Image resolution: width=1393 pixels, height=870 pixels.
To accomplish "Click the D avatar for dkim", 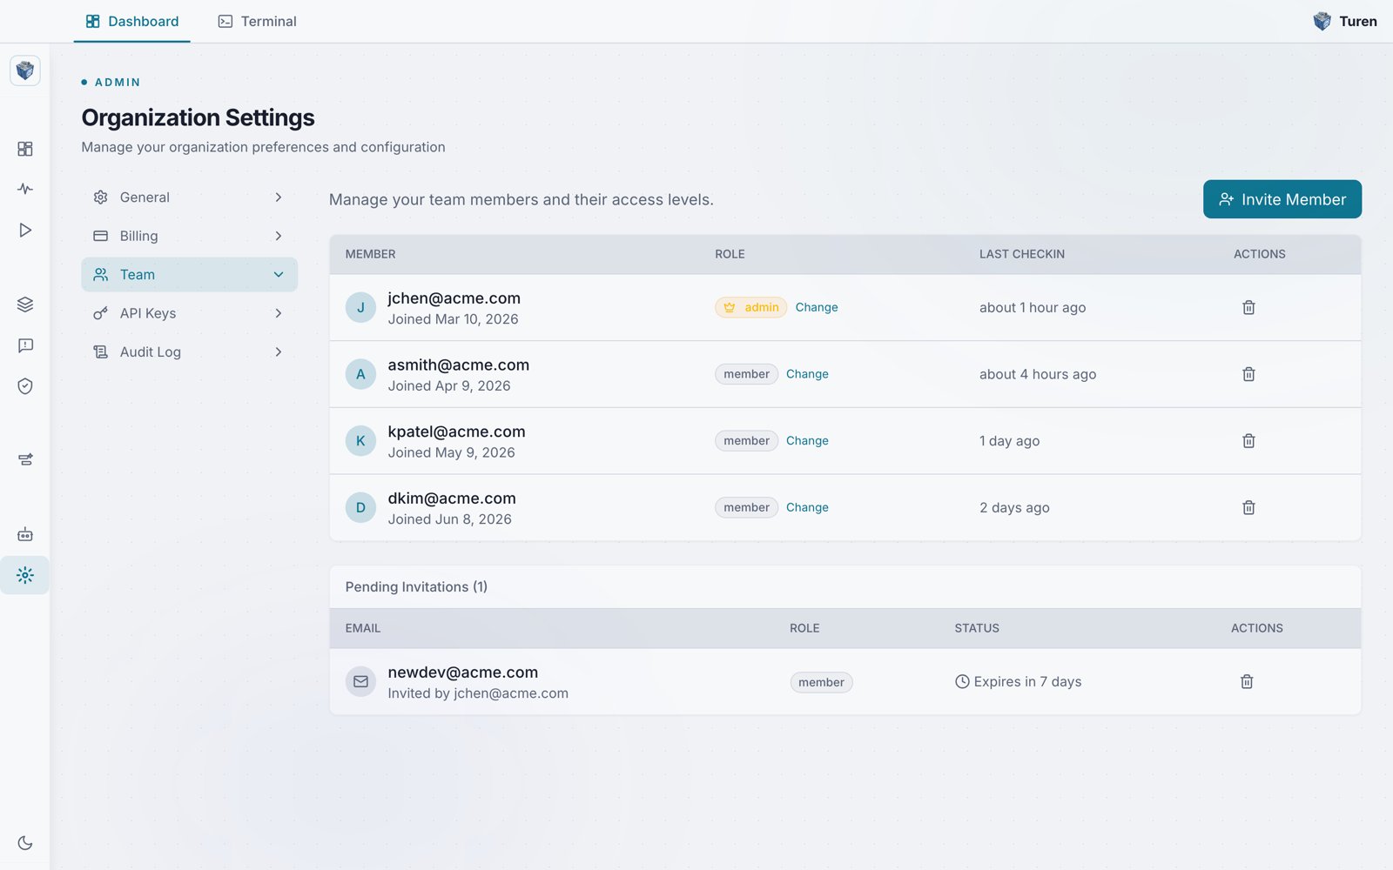I will (x=360, y=507).
